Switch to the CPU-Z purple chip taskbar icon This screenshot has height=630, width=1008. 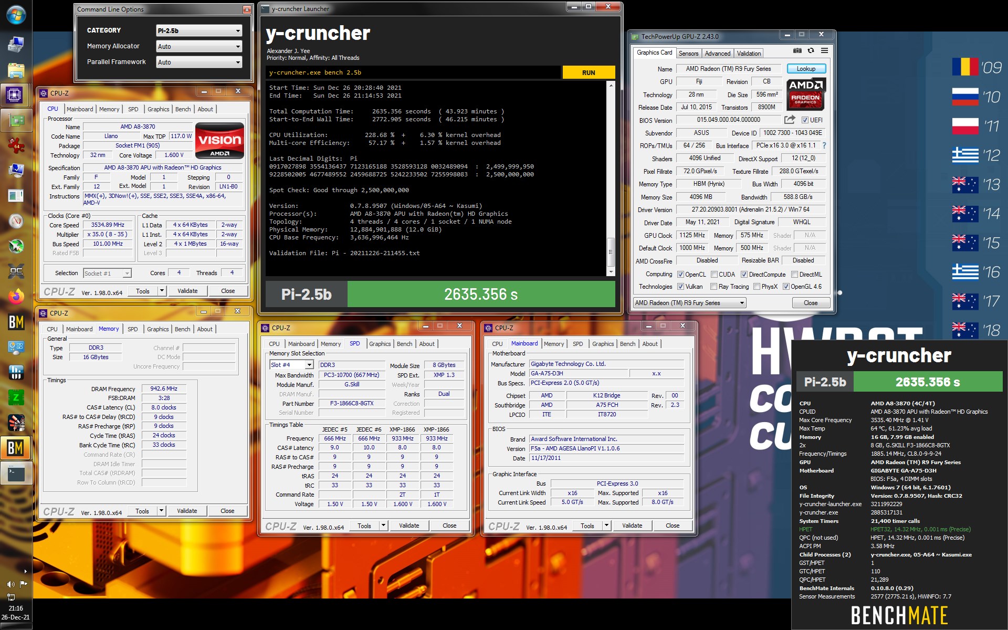click(x=15, y=95)
